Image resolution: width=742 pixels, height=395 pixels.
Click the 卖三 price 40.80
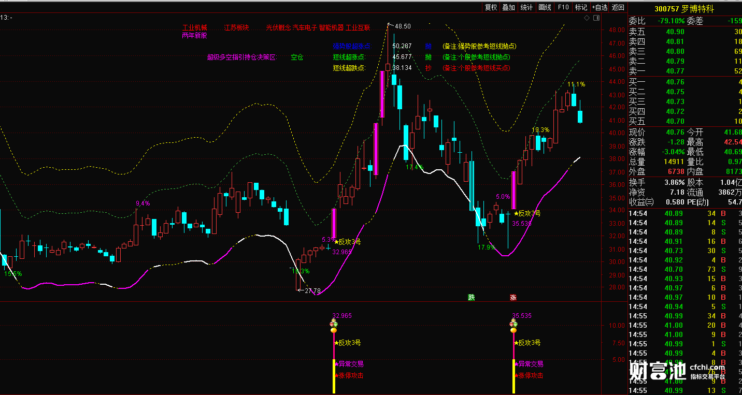[x=674, y=51]
